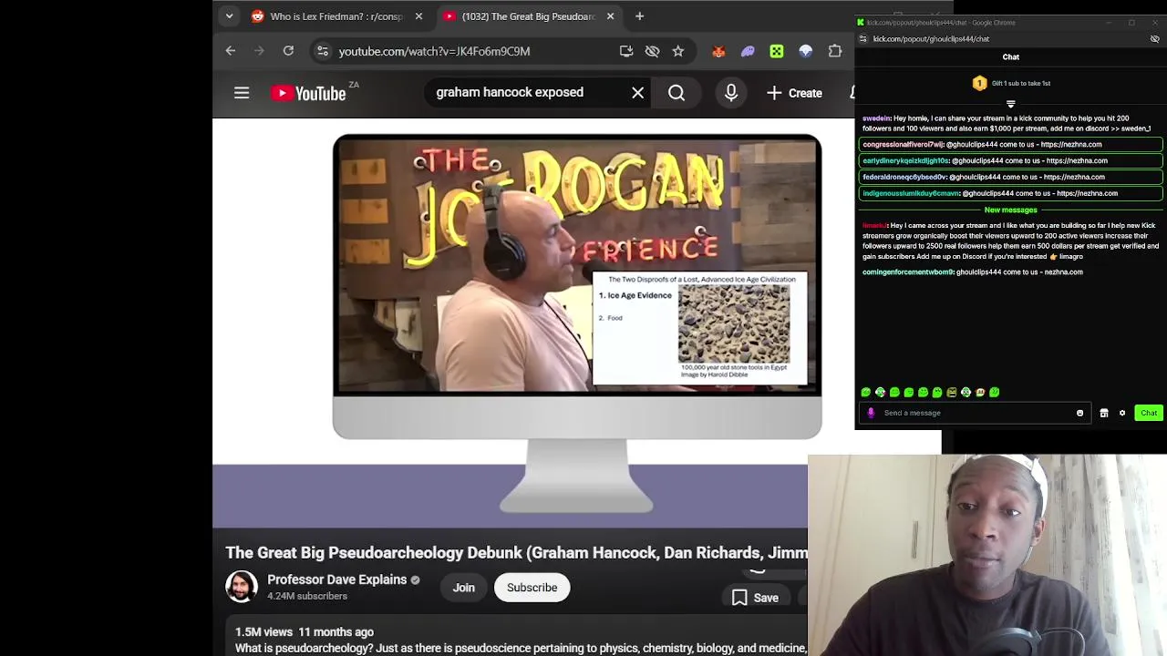Click the crossed-eye icon in Kick window
Viewport: 1167px width, 656px height.
(x=1154, y=39)
